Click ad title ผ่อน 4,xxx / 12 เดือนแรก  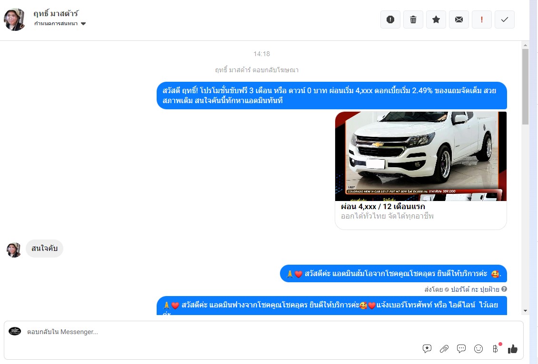[x=383, y=207]
